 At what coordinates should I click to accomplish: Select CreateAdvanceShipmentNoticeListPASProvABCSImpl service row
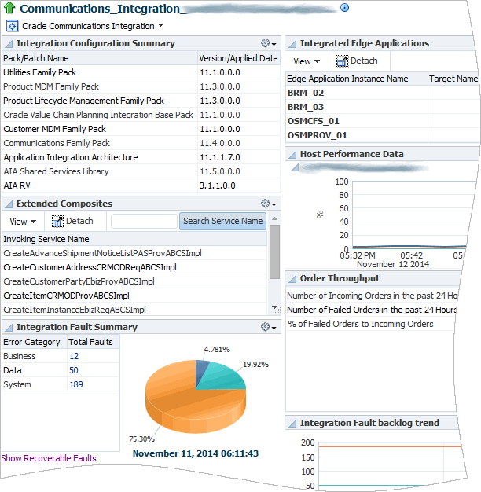click(x=134, y=253)
